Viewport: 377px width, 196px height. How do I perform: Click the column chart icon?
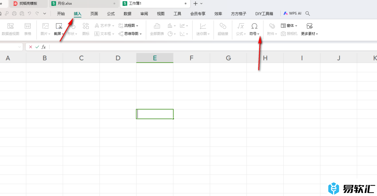(170, 26)
